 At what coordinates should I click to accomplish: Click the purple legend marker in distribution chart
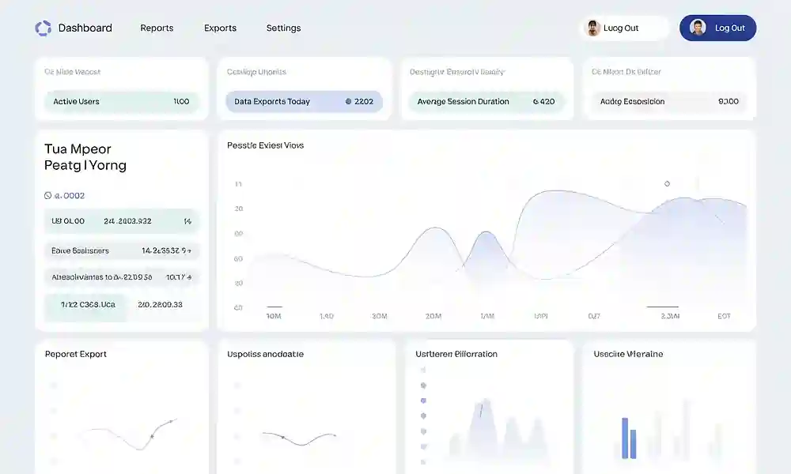[x=424, y=401]
